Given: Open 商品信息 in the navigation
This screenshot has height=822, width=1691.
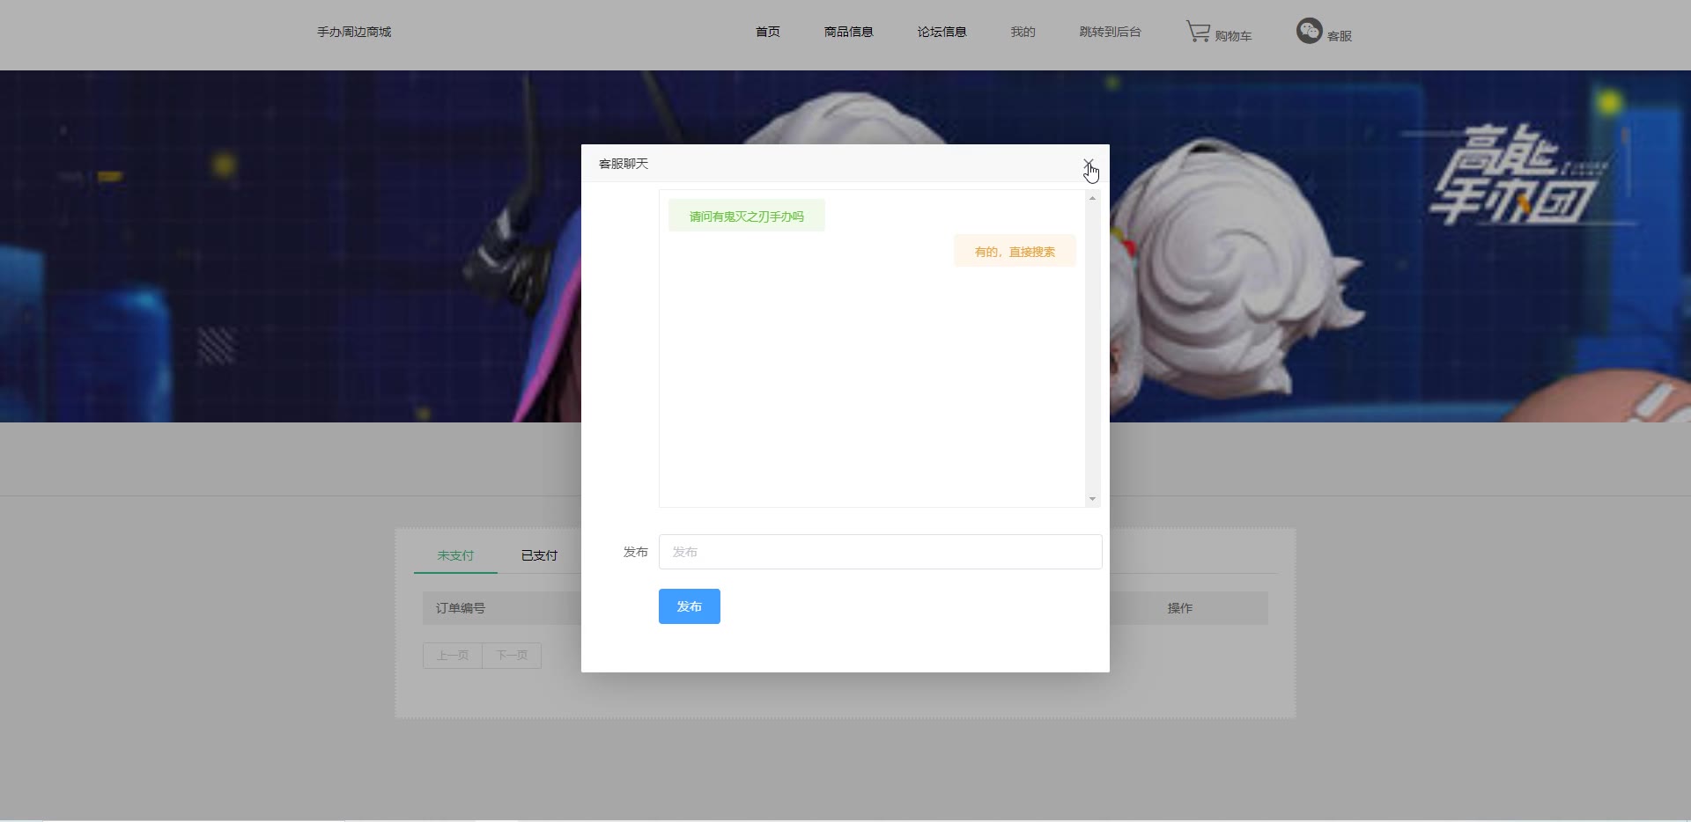Looking at the screenshot, I should (x=848, y=32).
